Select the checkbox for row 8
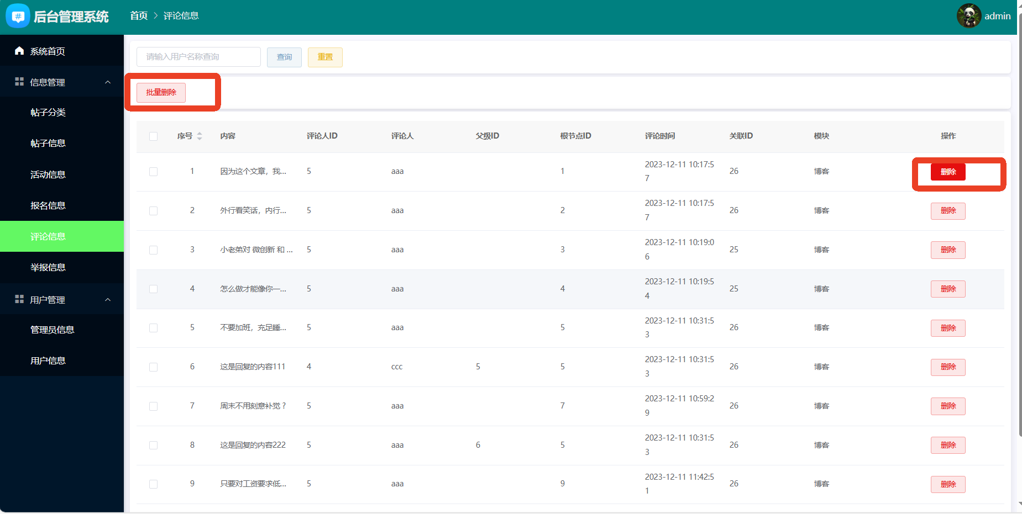Screen dimensions: 1022x514 (154, 445)
